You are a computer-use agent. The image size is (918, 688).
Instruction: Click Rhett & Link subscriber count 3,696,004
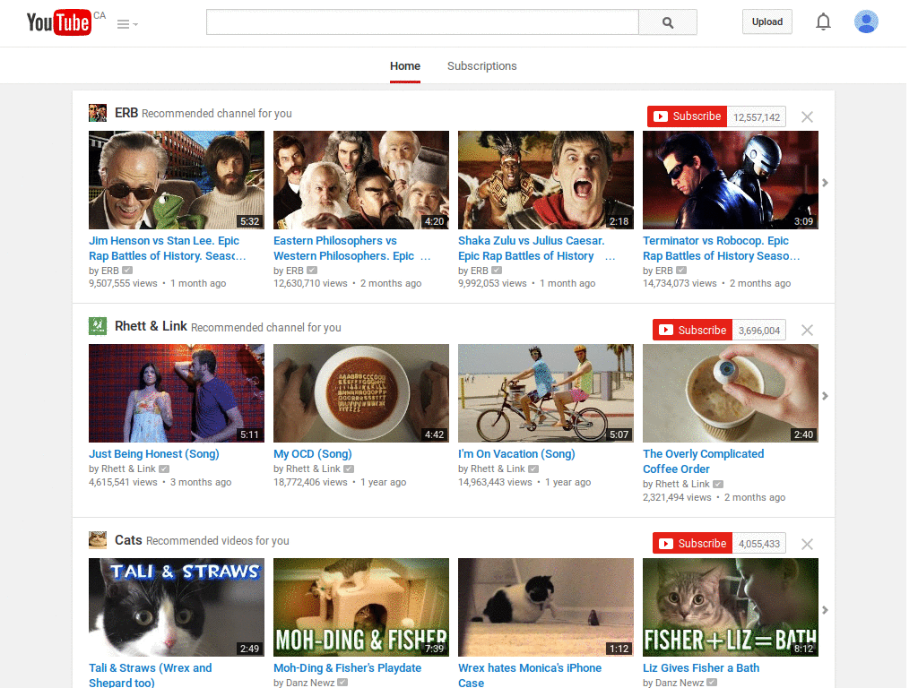click(759, 331)
